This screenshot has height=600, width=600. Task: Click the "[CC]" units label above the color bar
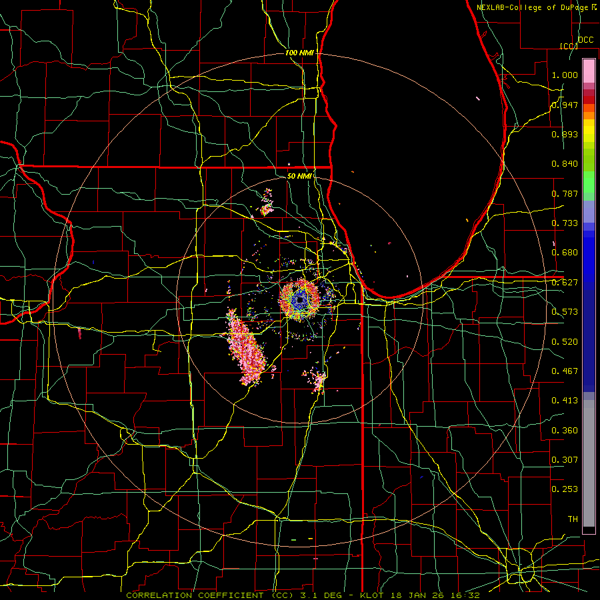point(569,46)
